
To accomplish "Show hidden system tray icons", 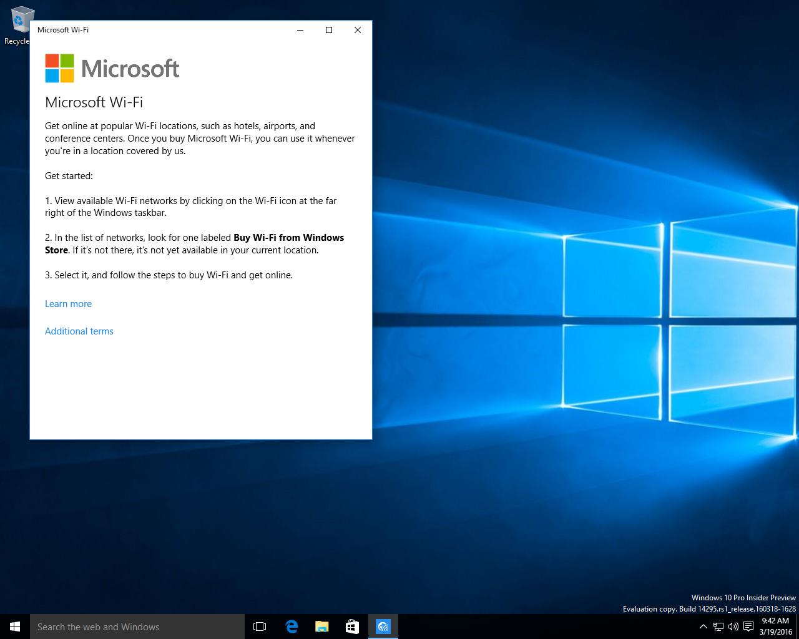I will [x=703, y=627].
